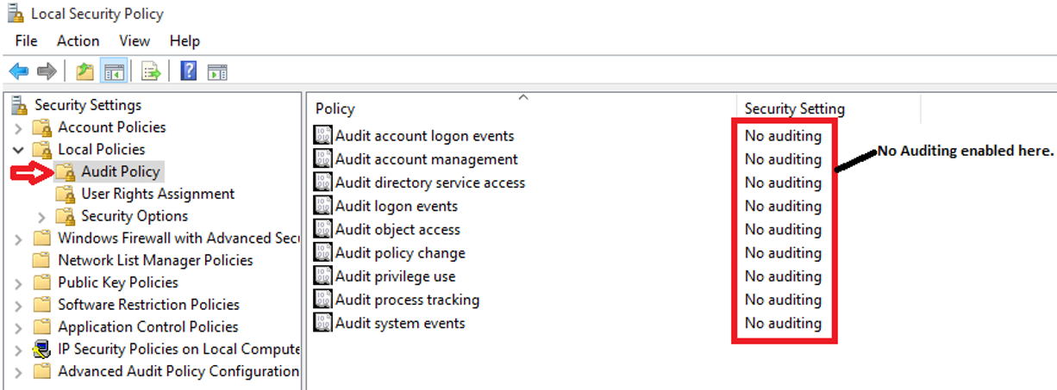Select the Audit object access policy
The height and width of the screenshot is (390, 1057).
397,229
